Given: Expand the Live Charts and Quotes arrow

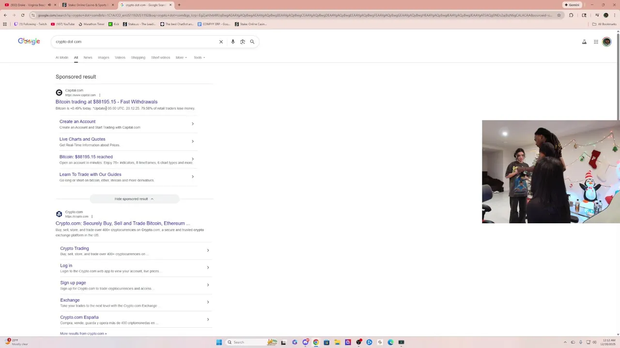Looking at the screenshot, I should coord(193,142).
